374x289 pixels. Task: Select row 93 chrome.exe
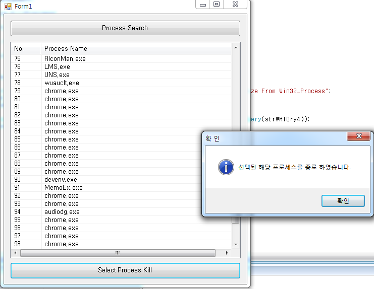[106, 204]
